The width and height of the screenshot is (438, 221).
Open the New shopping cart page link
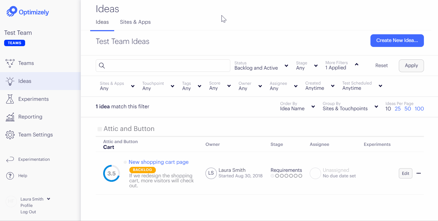(159, 162)
